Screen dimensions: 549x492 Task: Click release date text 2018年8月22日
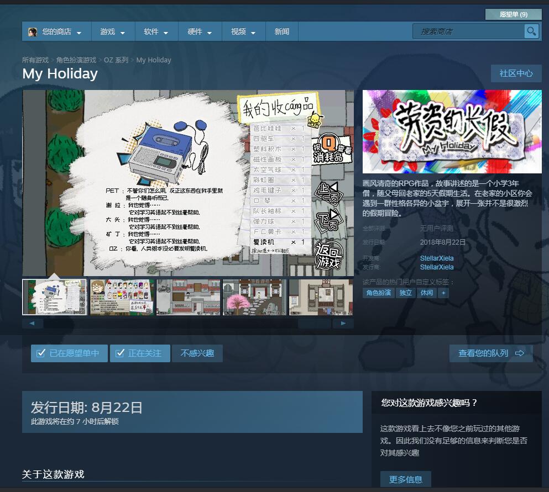point(442,242)
